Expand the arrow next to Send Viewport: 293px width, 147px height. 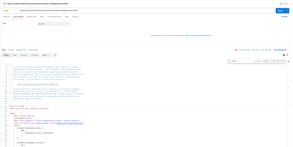287,11
